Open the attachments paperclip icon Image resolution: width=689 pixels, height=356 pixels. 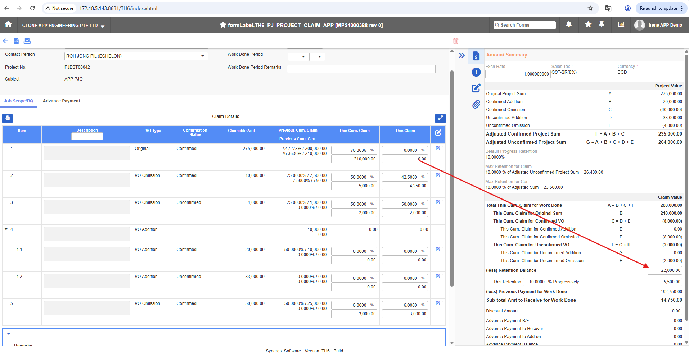click(x=476, y=104)
